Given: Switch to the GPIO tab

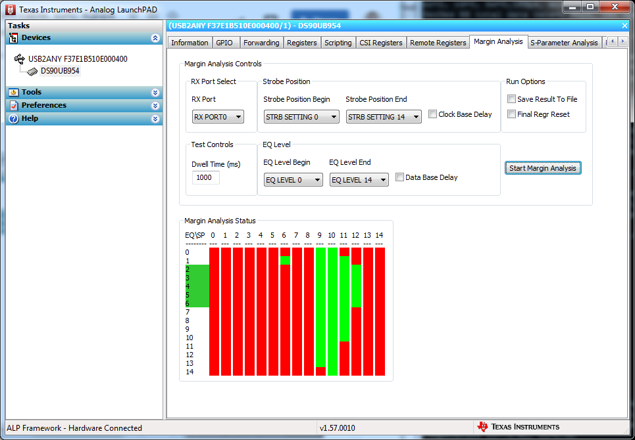Looking at the screenshot, I should pyautogui.click(x=224, y=43).
